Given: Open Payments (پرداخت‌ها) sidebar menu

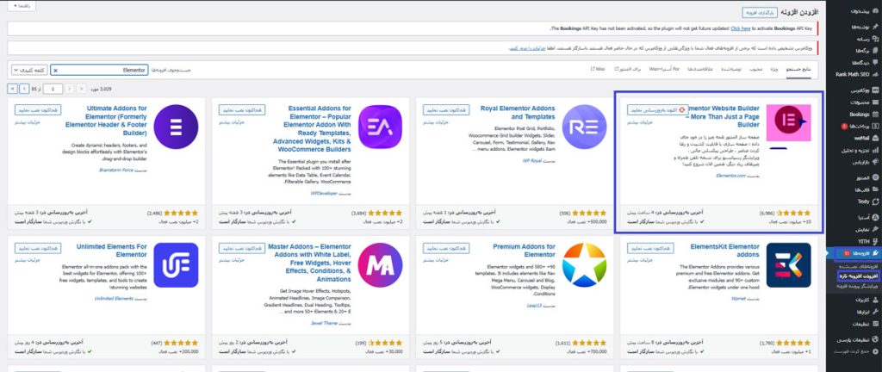Looking at the screenshot, I should pyautogui.click(x=857, y=126).
